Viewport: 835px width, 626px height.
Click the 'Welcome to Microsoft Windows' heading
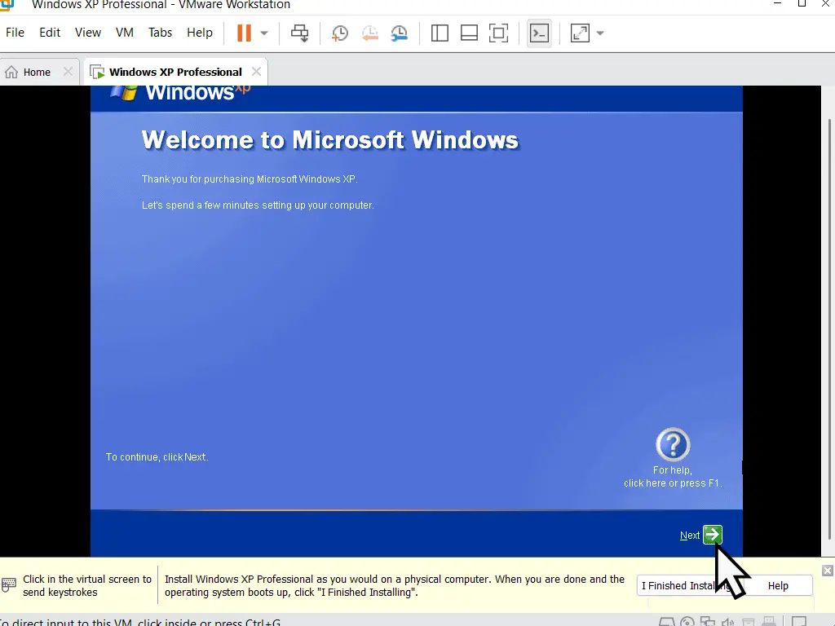pos(329,140)
